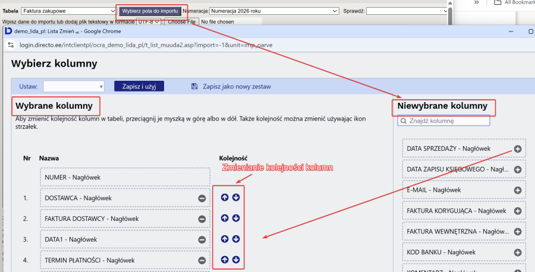Move DOSTAWCA column up with arrow
This screenshot has width=535, height=272.
(x=225, y=197)
